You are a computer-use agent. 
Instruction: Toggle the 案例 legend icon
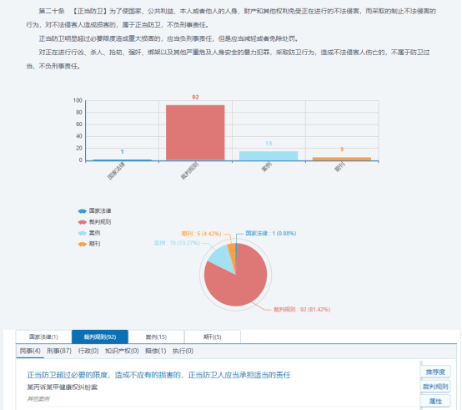coord(83,233)
